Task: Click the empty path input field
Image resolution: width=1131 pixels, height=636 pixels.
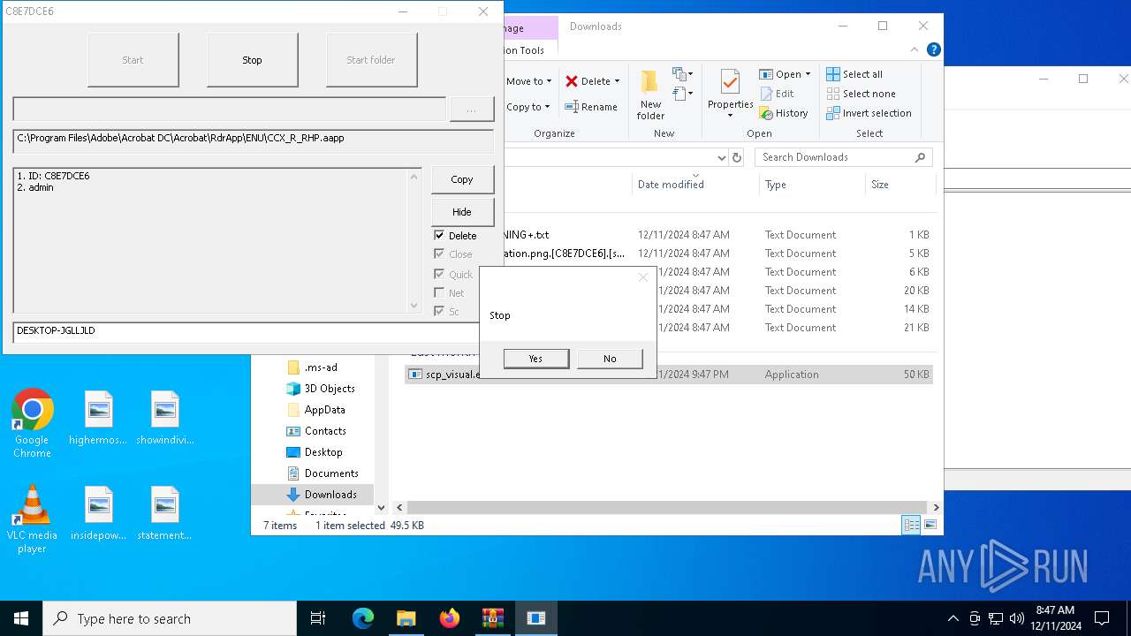Action: [229, 109]
